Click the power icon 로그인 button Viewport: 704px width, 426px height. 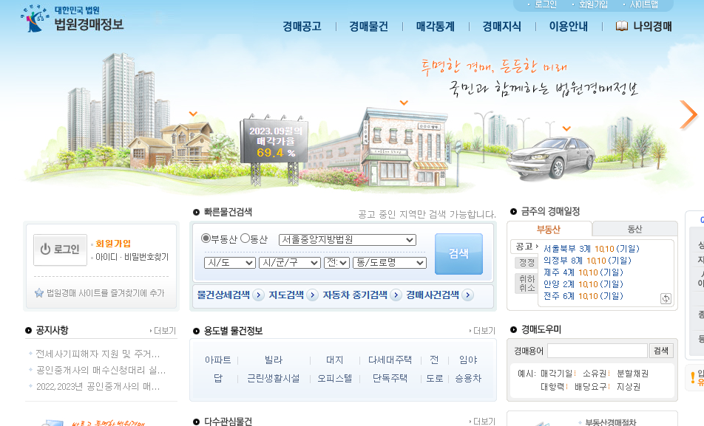pyautogui.click(x=60, y=250)
